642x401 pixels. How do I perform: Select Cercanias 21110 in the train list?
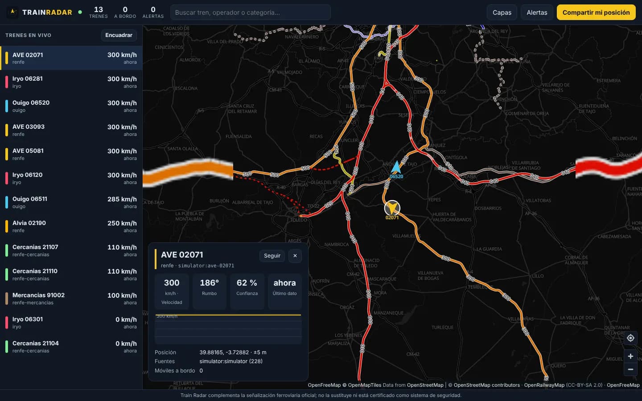tap(71, 274)
